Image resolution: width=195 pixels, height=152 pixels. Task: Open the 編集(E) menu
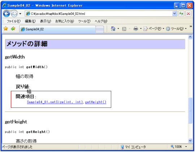[30, 21]
